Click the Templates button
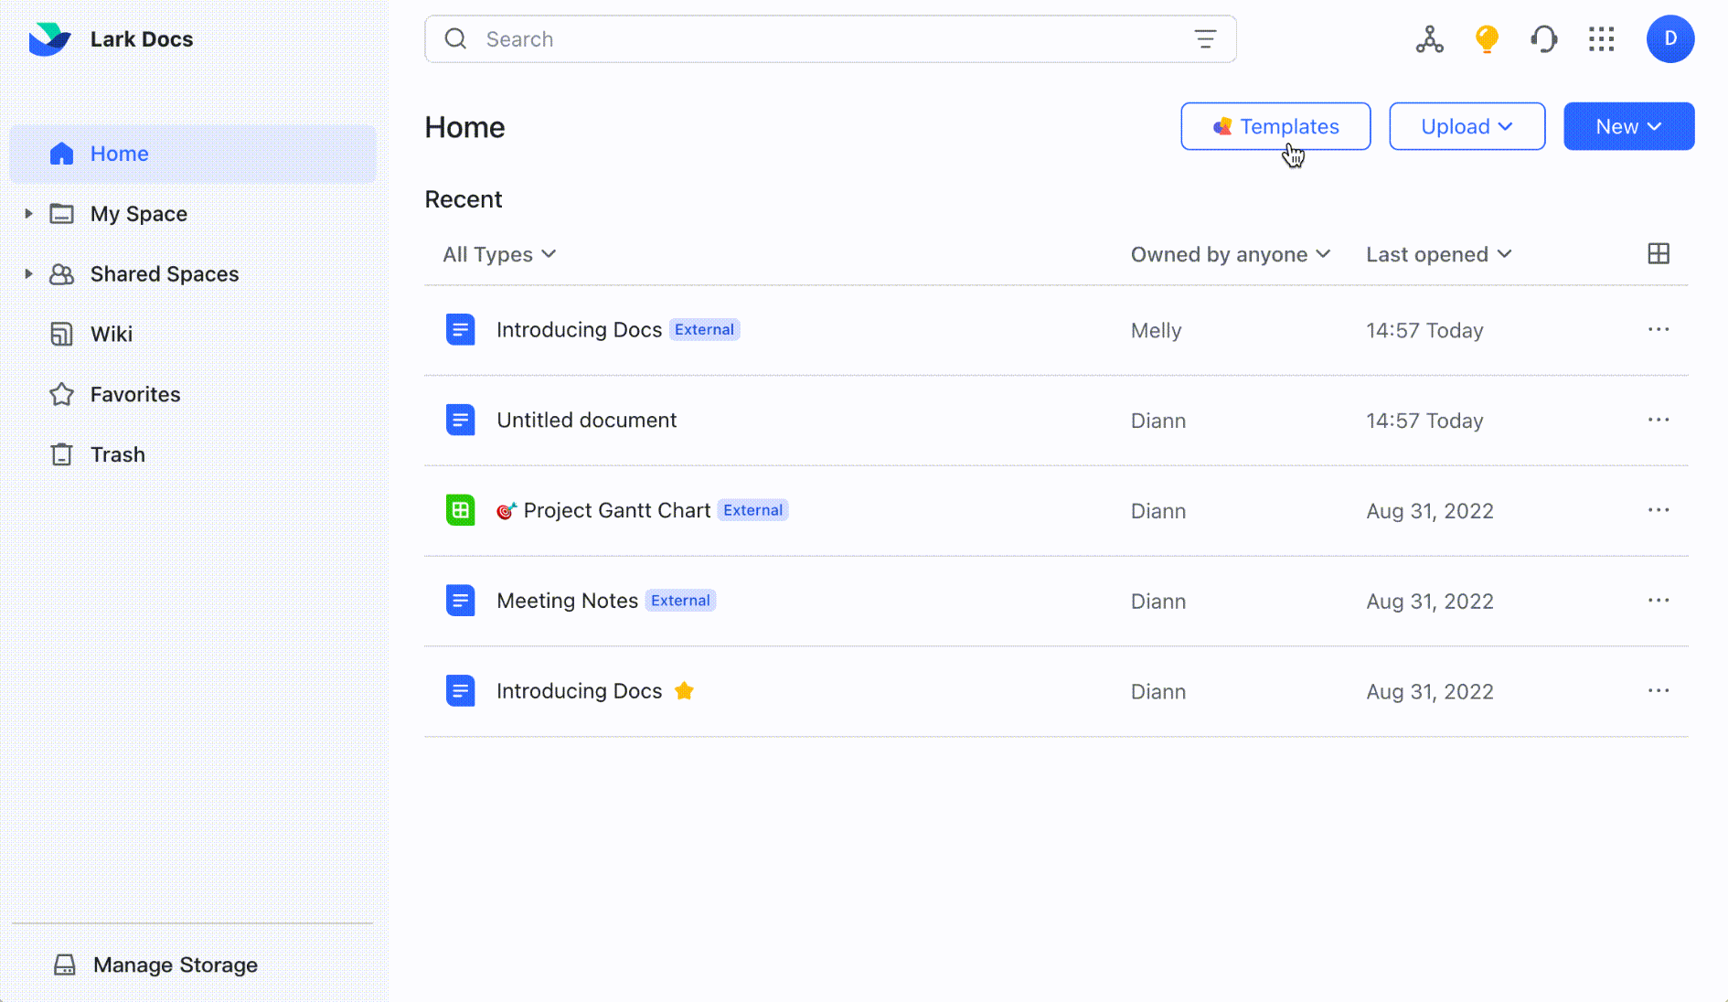 1275,126
